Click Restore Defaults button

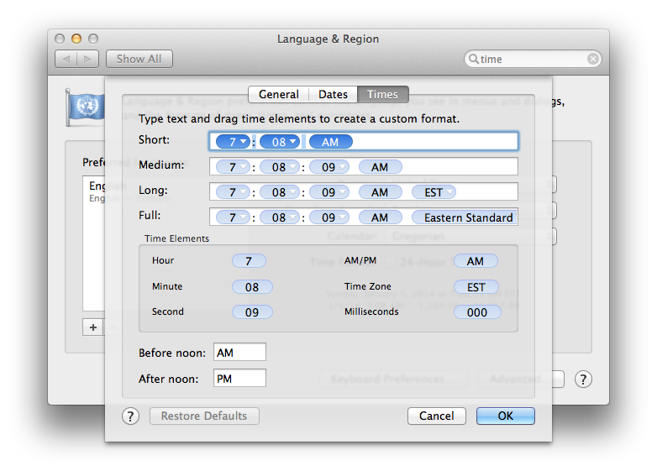coord(204,416)
